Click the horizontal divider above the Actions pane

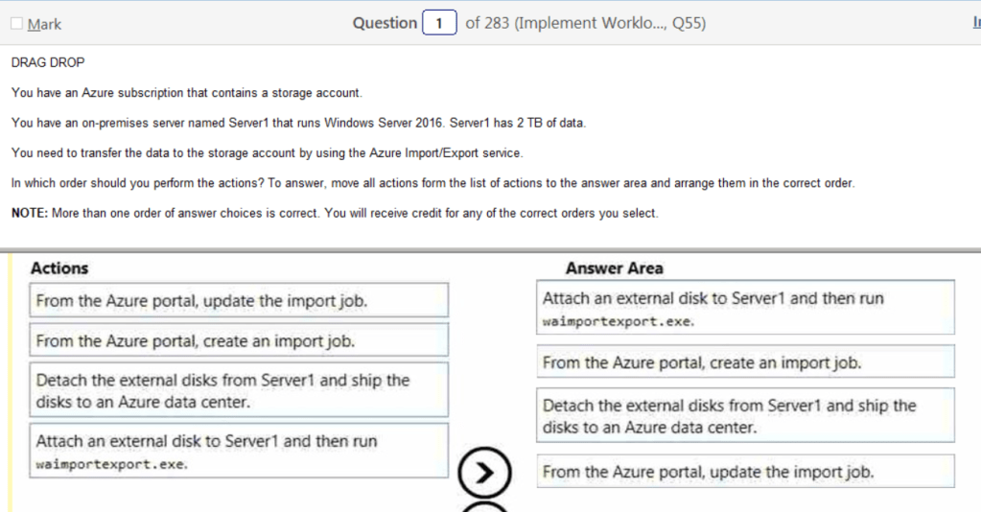(x=490, y=250)
